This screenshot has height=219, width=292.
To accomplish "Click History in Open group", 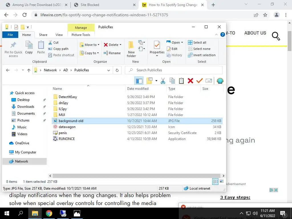I will 174,55.
